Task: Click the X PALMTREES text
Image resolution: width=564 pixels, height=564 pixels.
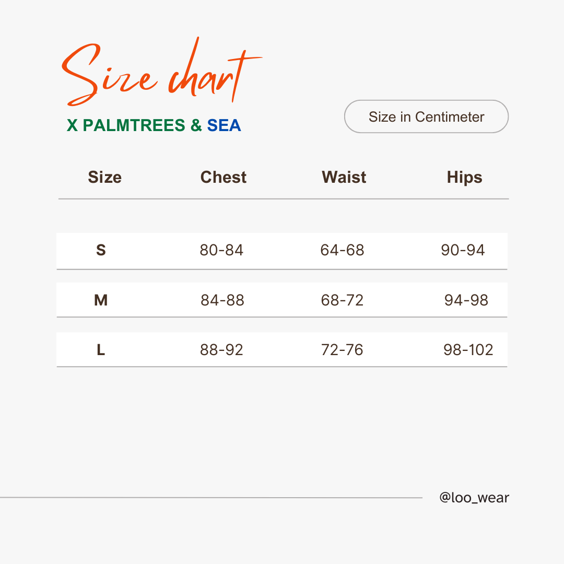Action: (x=126, y=125)
